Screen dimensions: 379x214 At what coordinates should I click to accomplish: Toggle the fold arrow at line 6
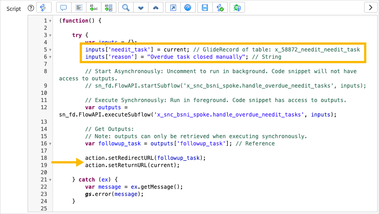(50, 57)
